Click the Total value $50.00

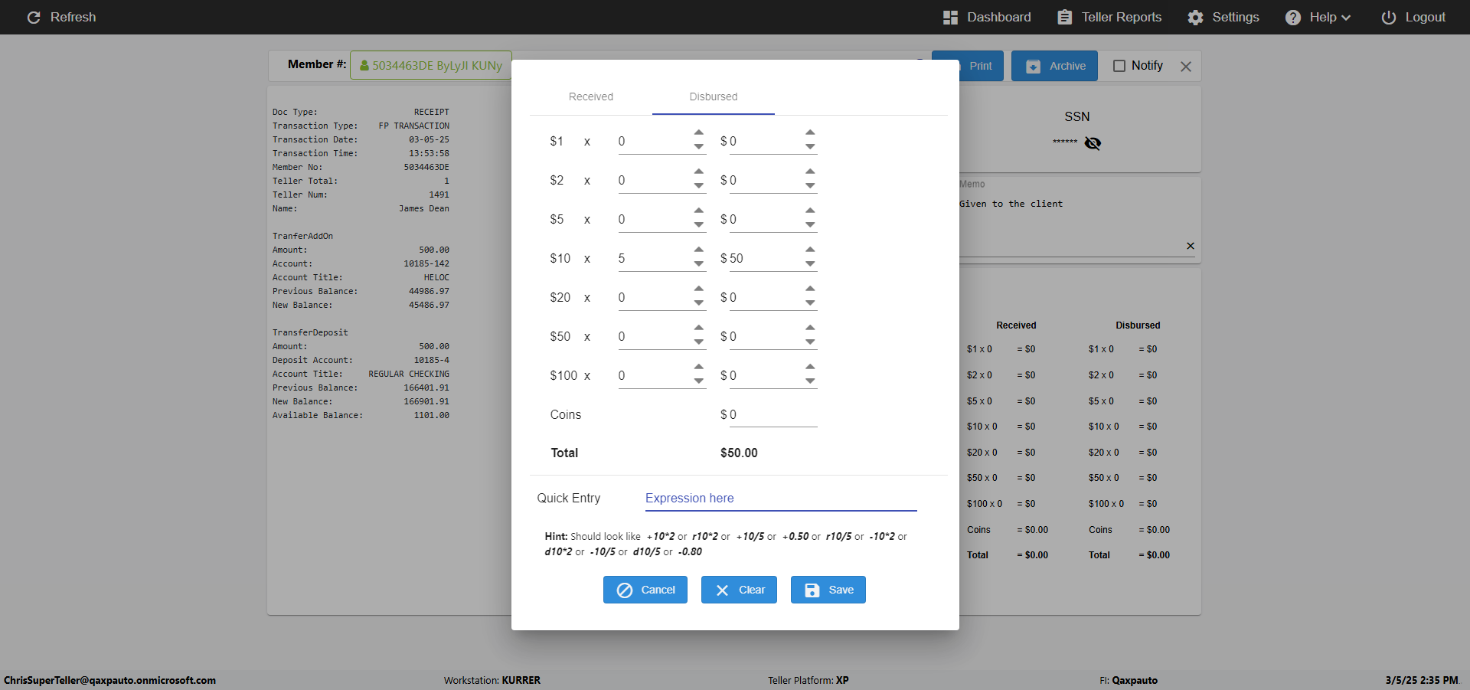739,453
